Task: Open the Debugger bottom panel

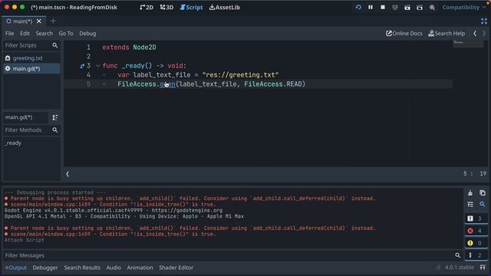Action: pyautogui.click(x=45, y=268)
